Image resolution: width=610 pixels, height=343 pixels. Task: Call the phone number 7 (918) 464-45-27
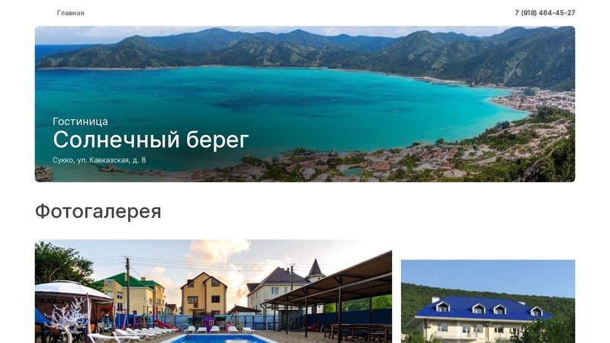click(544, 13)
